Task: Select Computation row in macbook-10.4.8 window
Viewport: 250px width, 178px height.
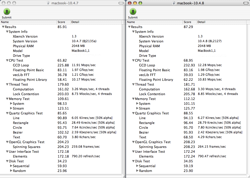Action: [x=186, y=89]
